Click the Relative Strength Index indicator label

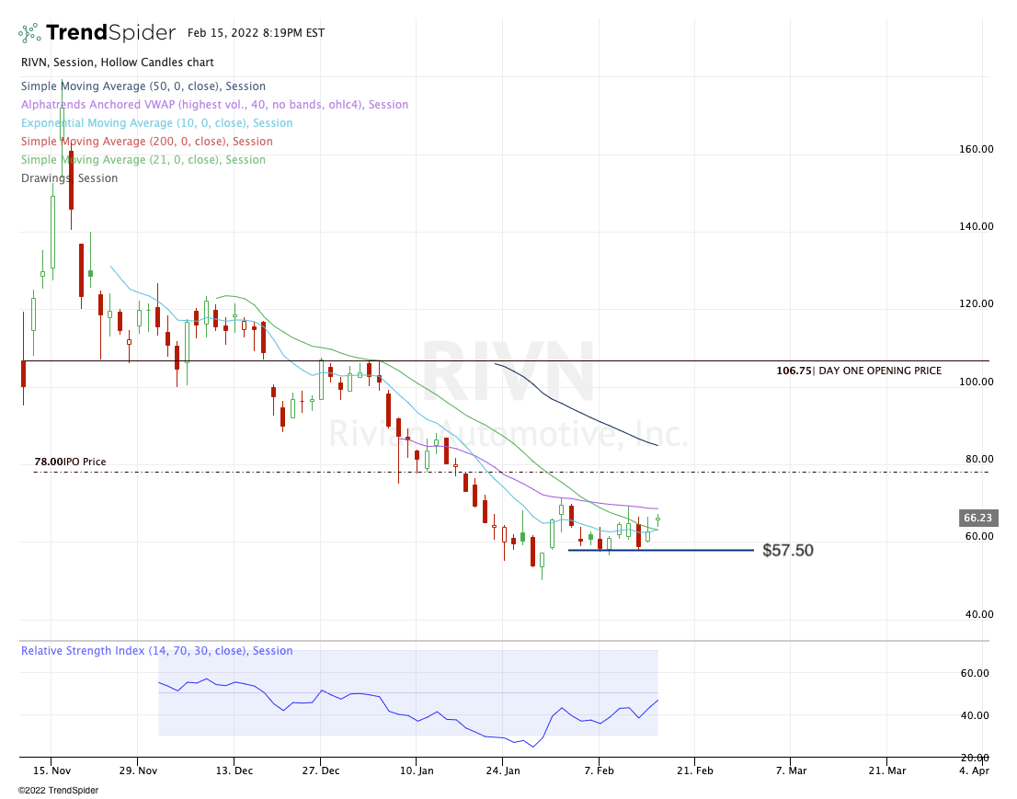click(157, 650)
